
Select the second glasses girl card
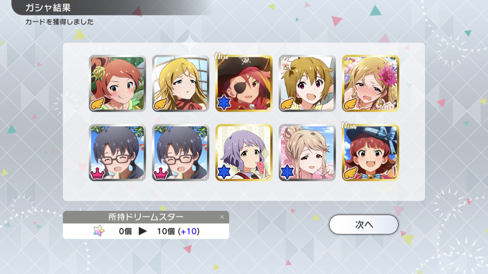point(181,153)
